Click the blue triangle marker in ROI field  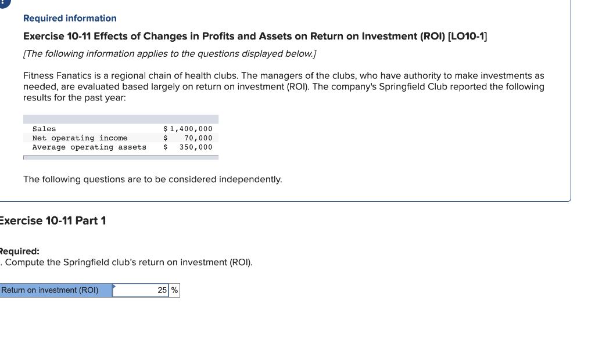114,287
